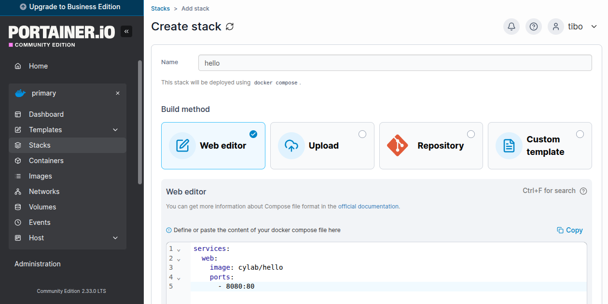Viewport: 608px width, 304px height.
Task: Click the Stacks layers icon
Action: 18,145
